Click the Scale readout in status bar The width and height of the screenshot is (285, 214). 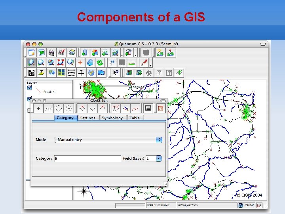pyautogui.click(x=161, y=205)
